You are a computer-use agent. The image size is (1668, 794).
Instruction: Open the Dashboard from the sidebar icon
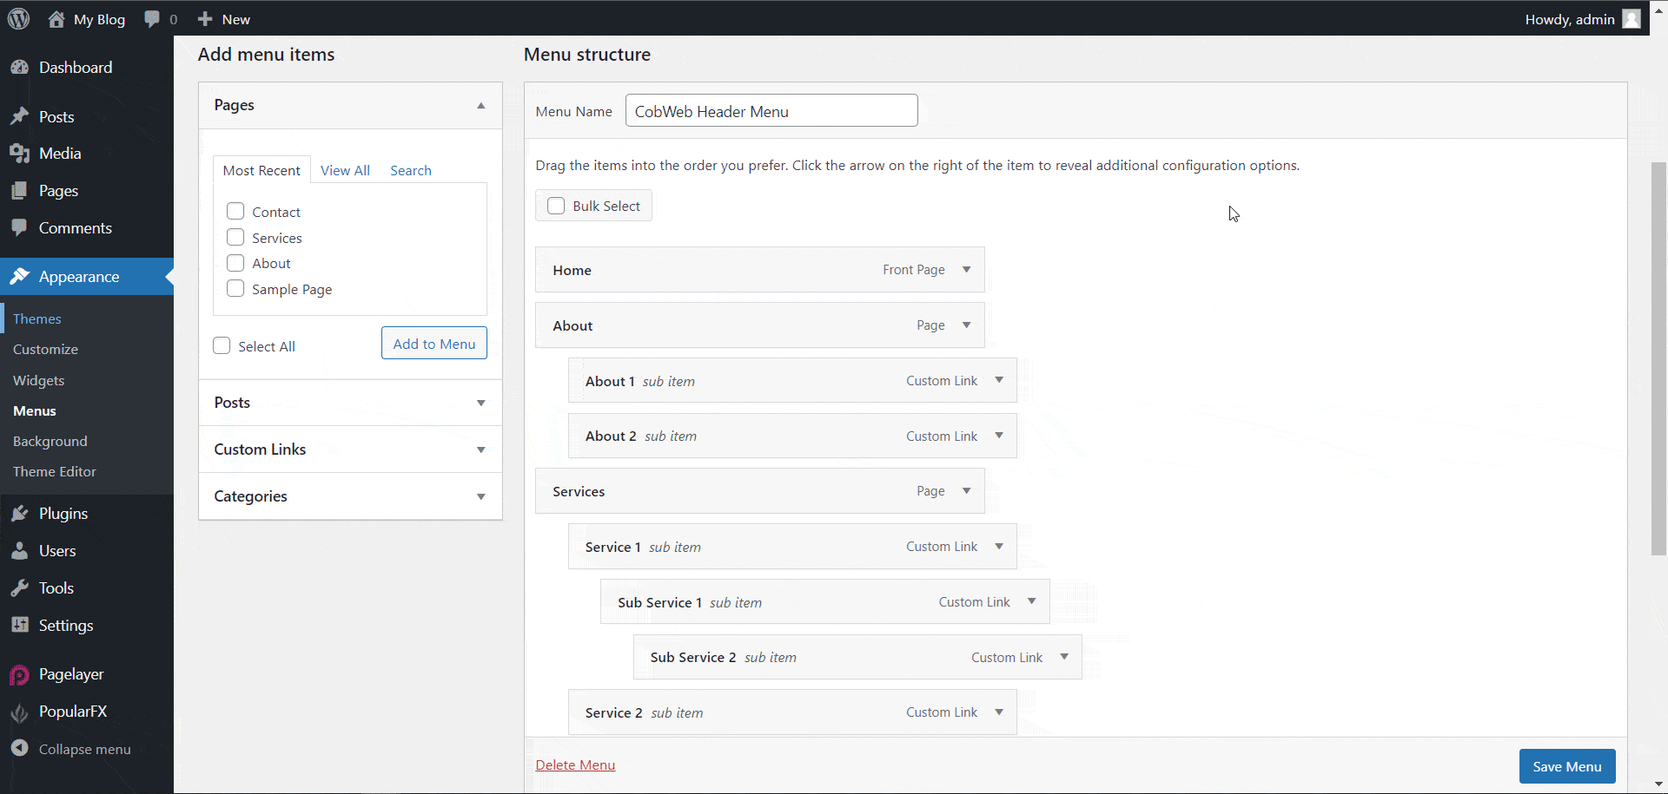[x=20, y=67]
